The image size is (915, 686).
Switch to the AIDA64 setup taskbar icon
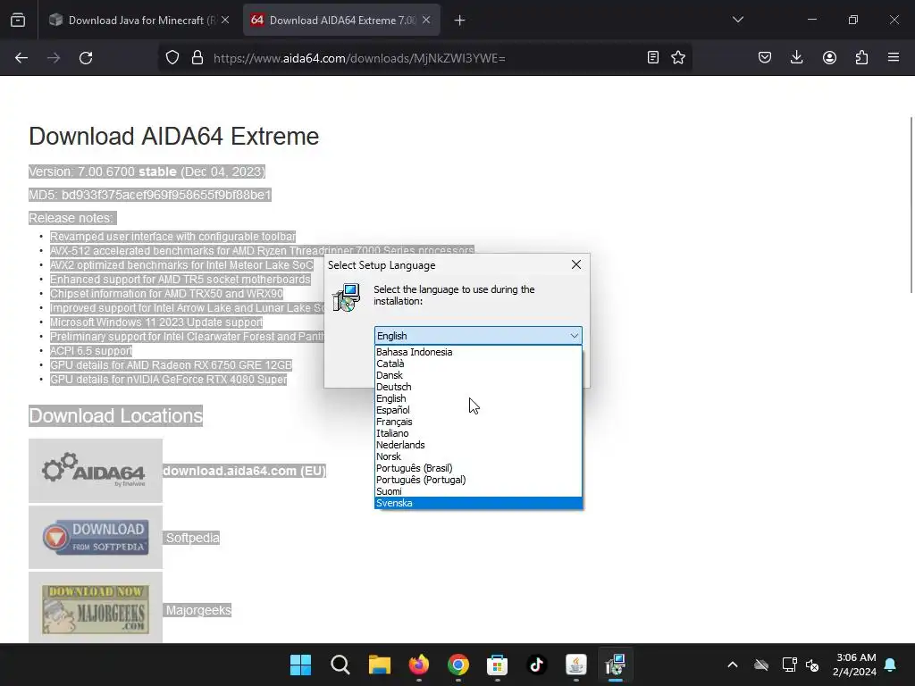coord(615,665)
